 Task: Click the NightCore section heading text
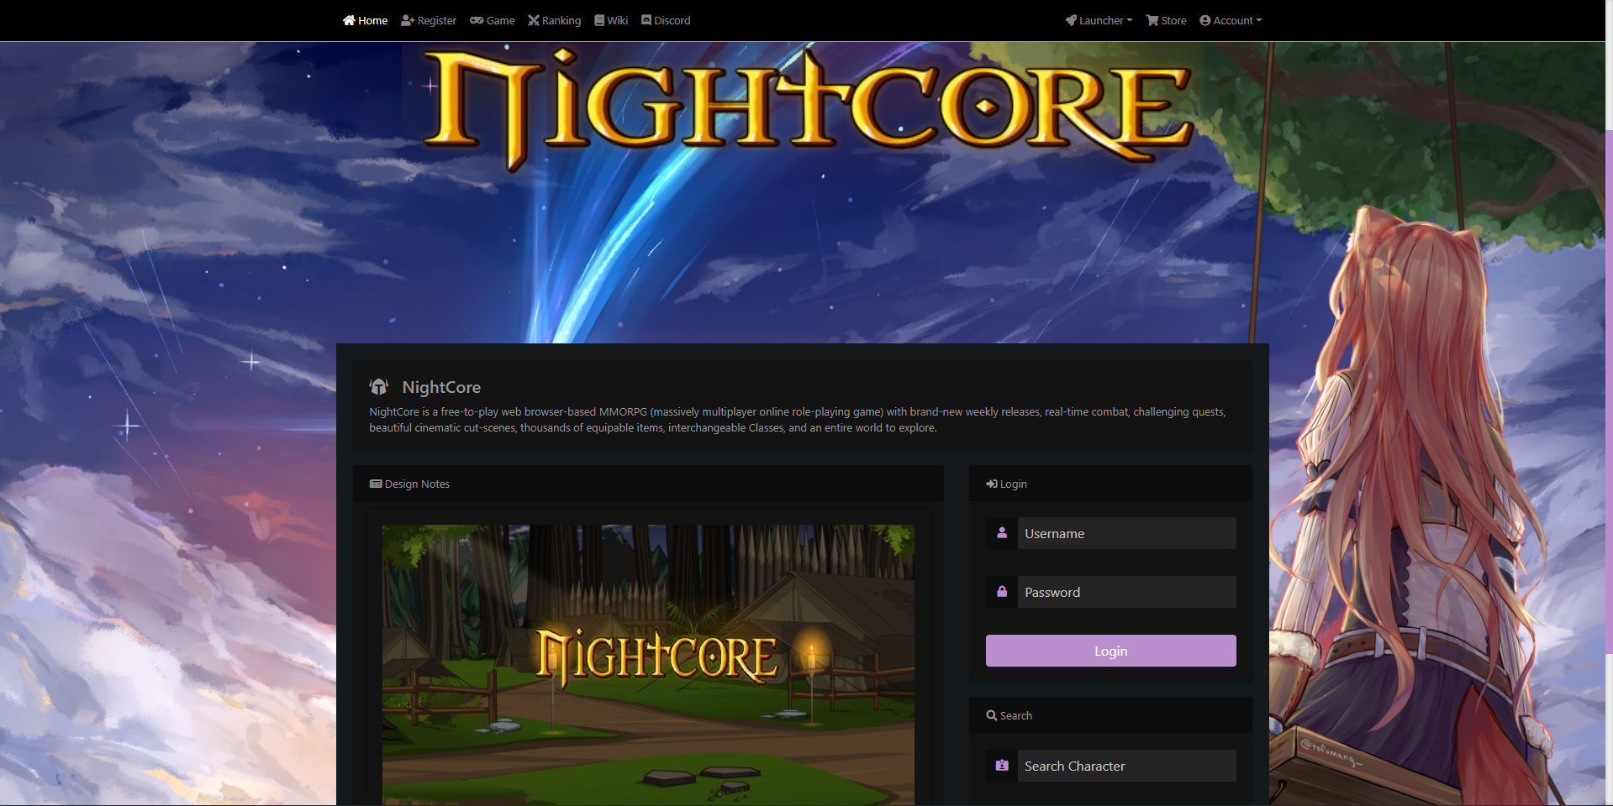click(x=441, y=387)
